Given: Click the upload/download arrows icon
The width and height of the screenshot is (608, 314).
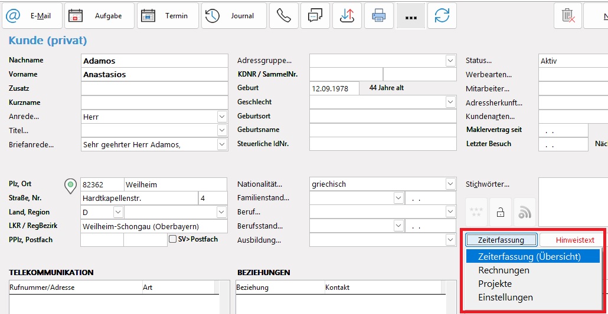Looking at the screenshot, I should pos(347,16).
